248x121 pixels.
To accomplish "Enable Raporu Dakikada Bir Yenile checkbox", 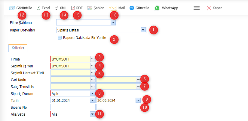I will click(60, 38).
